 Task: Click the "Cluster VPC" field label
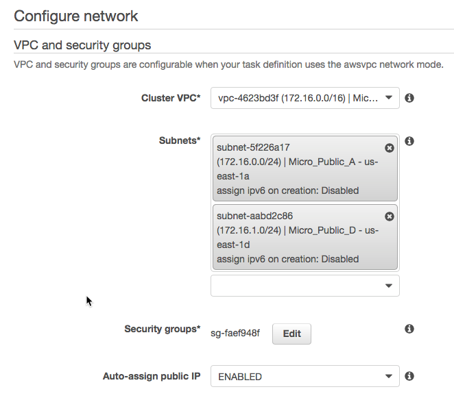[x=171, y=98]
